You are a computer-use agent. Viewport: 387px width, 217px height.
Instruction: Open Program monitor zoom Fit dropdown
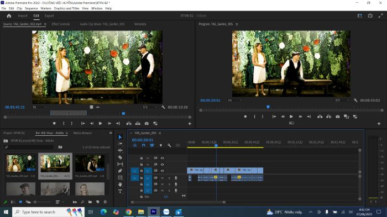[x=235, y=100]
